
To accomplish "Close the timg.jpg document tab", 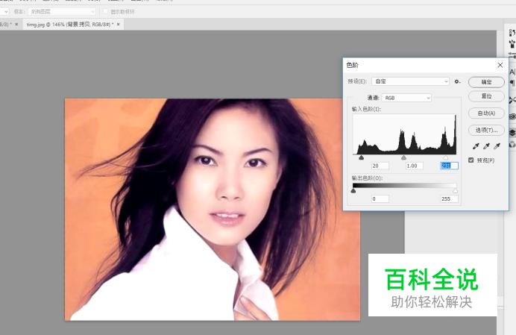I will click(119, 25).
